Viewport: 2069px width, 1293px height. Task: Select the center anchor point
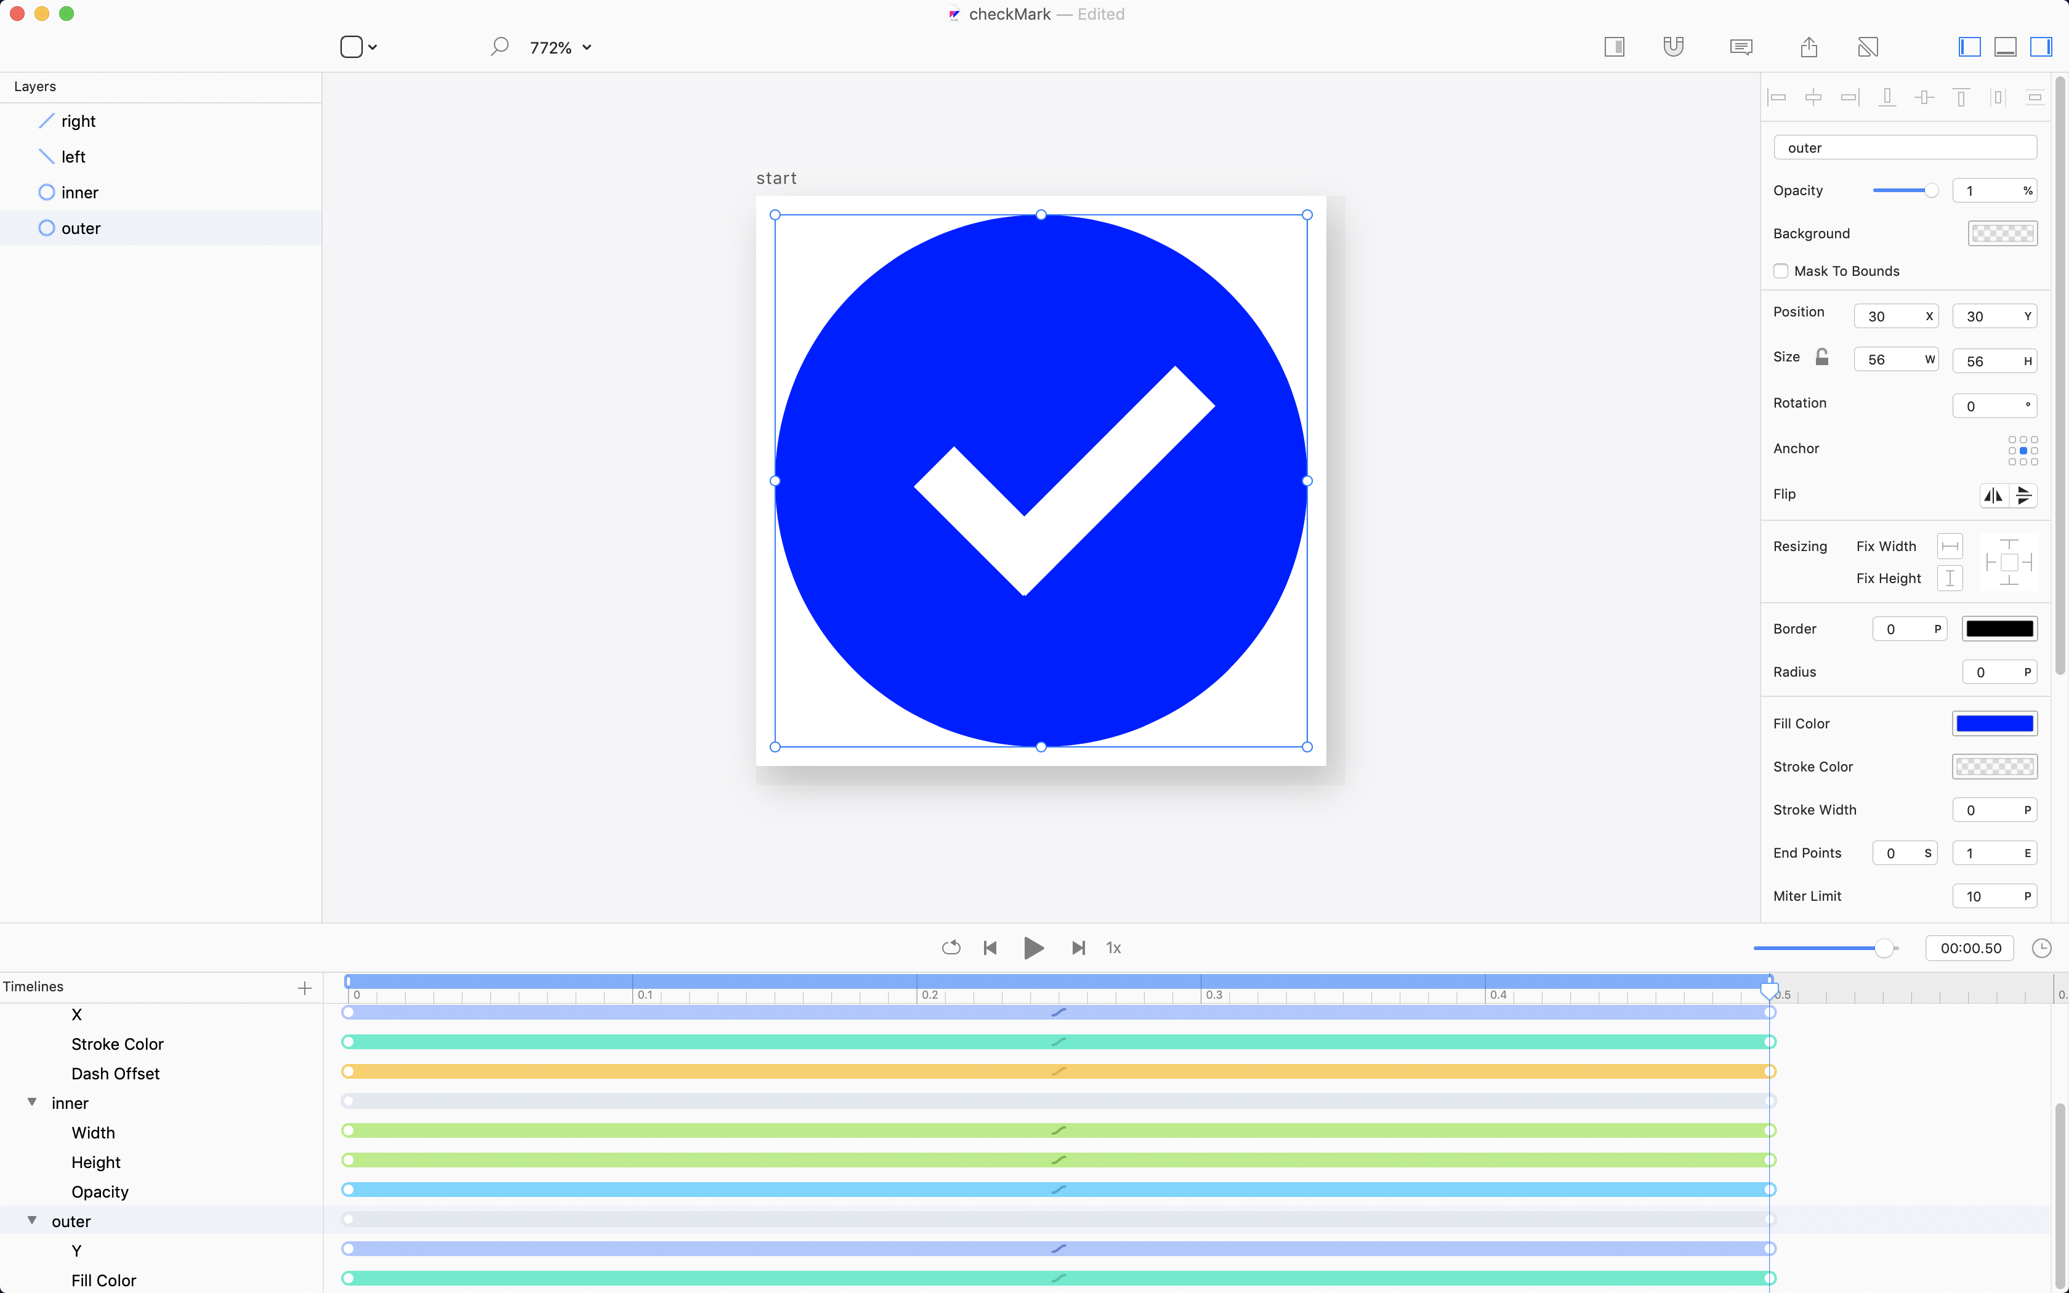click(x=2023, y=451)
